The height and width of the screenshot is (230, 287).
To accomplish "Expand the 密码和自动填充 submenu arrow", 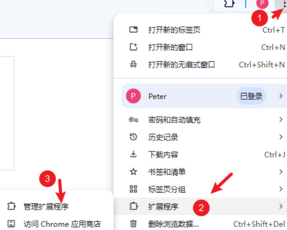I will 281,120.
